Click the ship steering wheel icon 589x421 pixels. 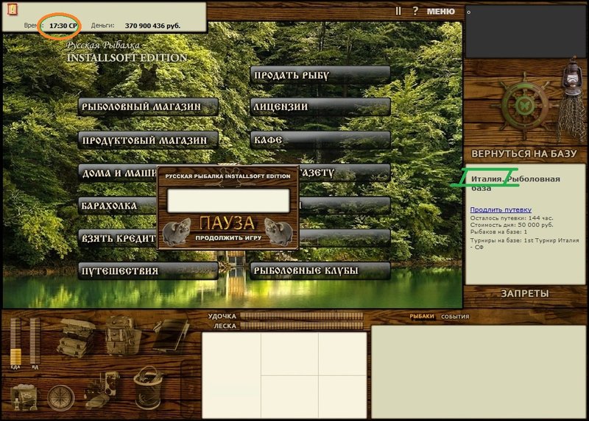(523, 105)
